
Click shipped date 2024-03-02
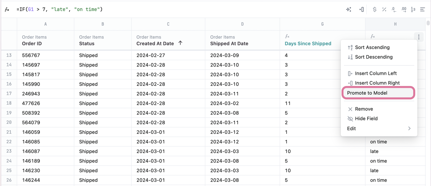click(x=242, y=103)
